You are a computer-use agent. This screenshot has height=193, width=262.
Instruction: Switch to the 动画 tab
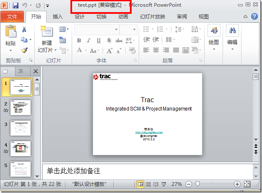click(x=123, y=16)
